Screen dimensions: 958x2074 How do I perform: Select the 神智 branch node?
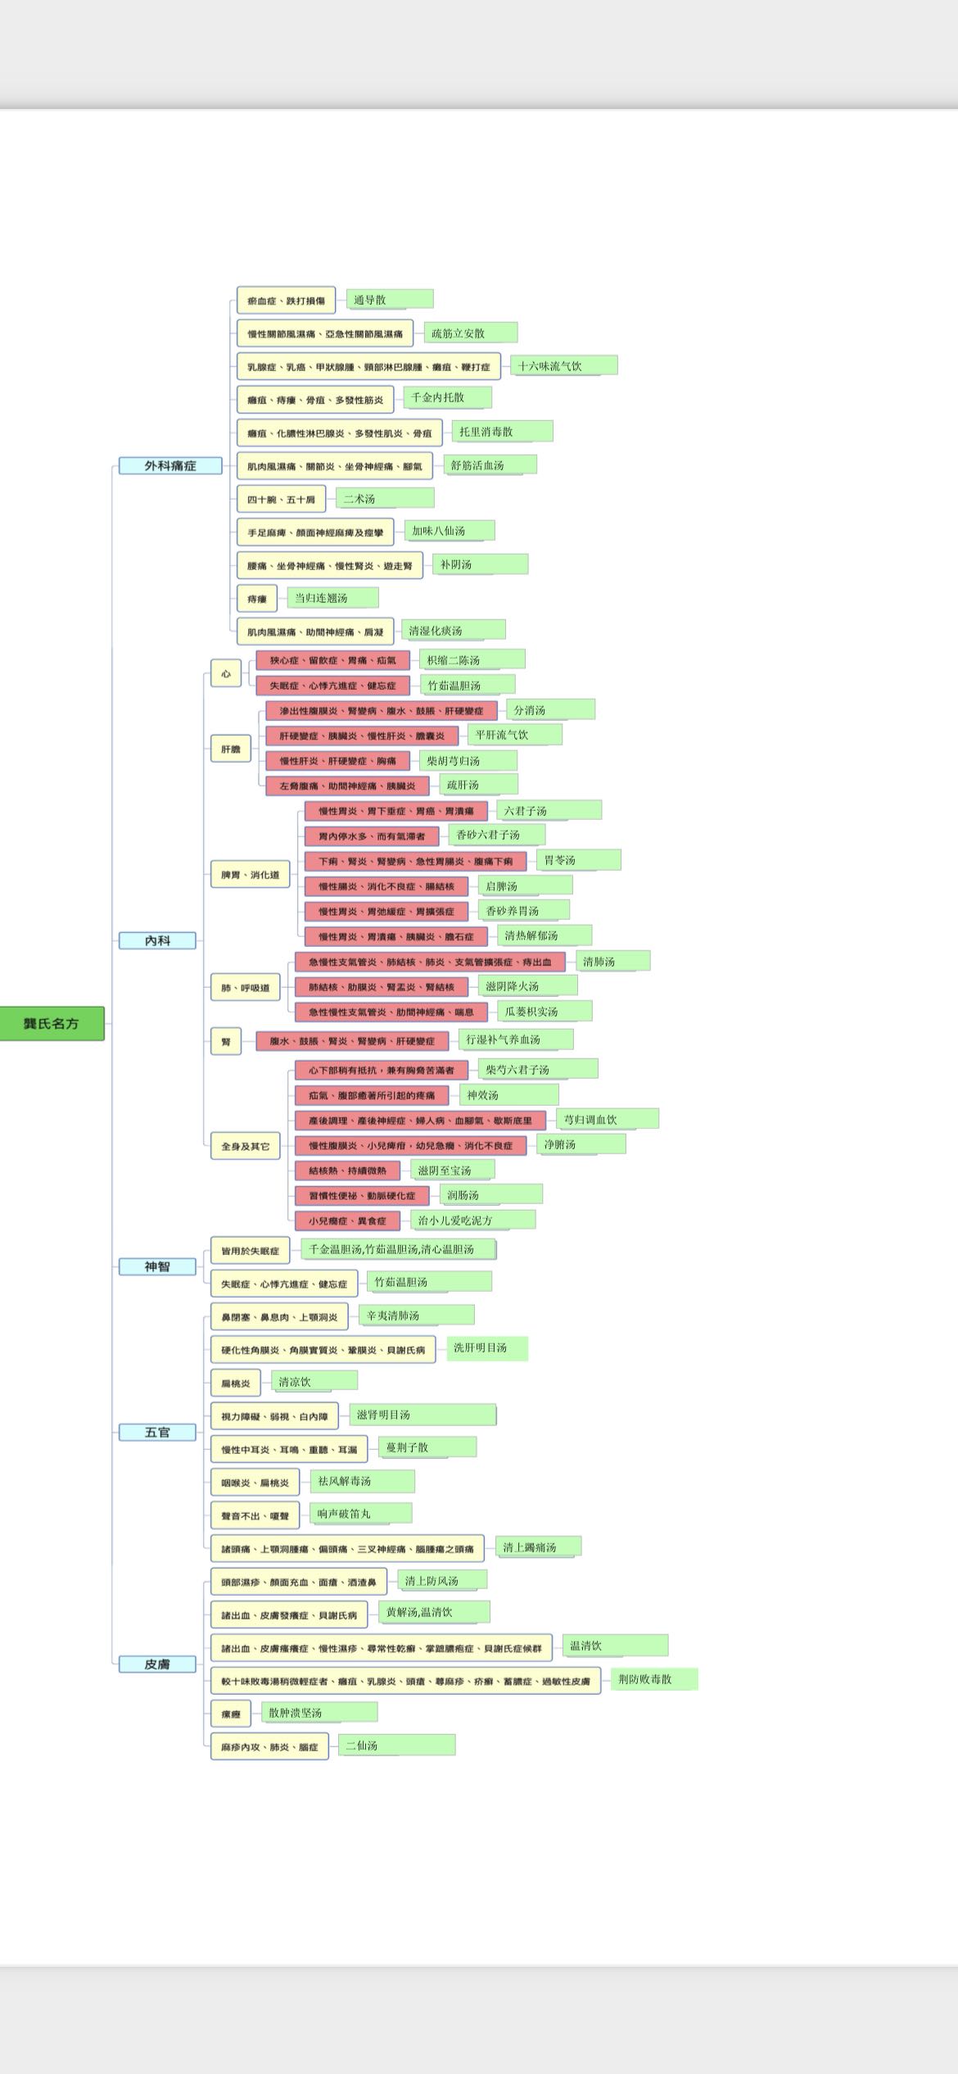pos(157,1266)
